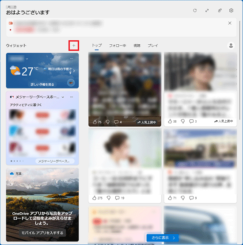Open MLB widget more options menu
243x245 pixels.
[72, 97]
